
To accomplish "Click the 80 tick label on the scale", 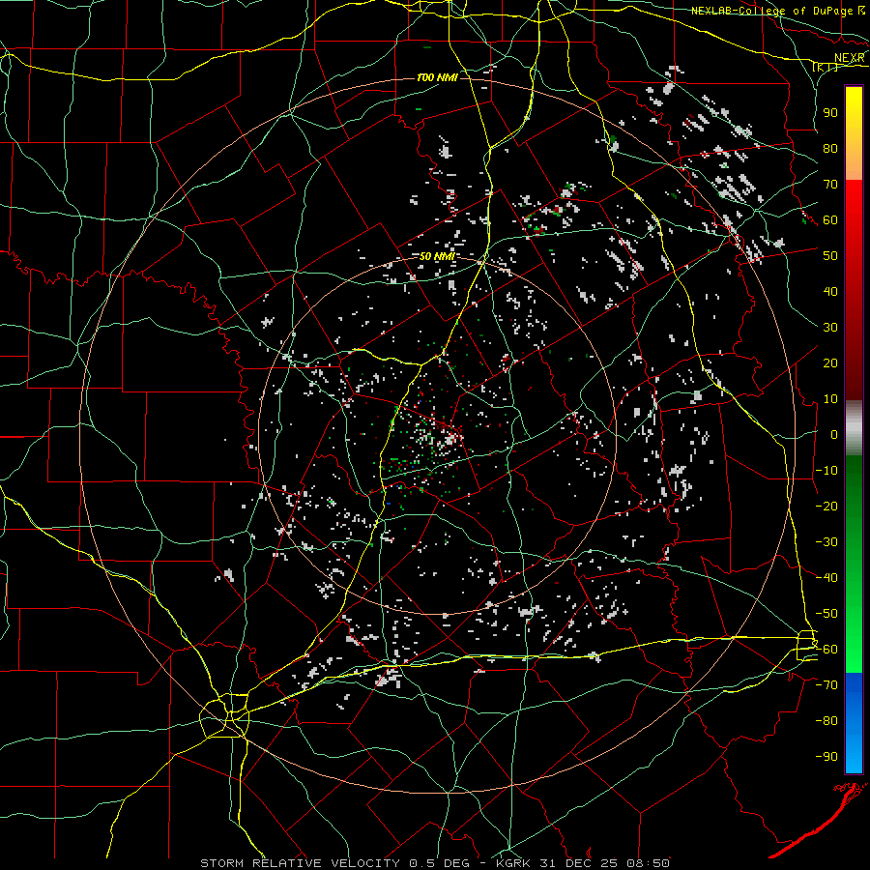I will tap(830, 148).
